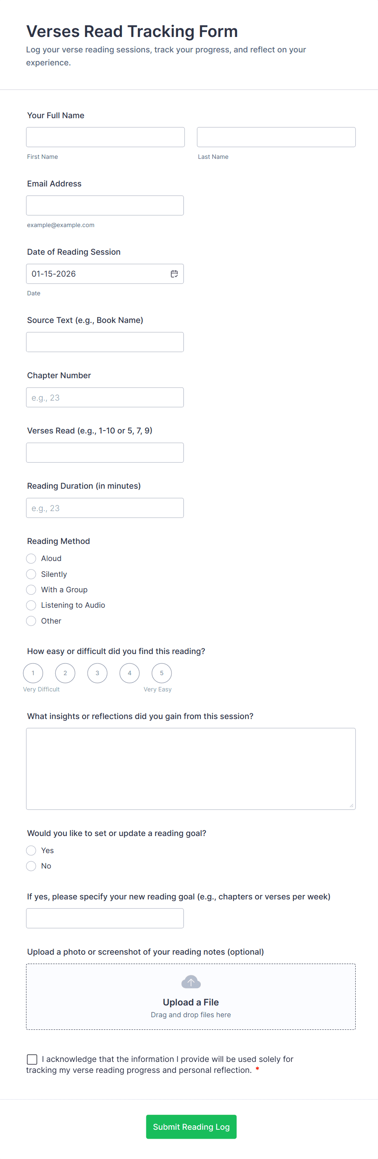The image size is (378, 1159).
Task: Click the cloud upload icon
Action: click(x=191, y=982)
